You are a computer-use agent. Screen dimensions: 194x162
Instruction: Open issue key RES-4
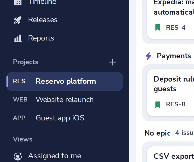(176, 28)
